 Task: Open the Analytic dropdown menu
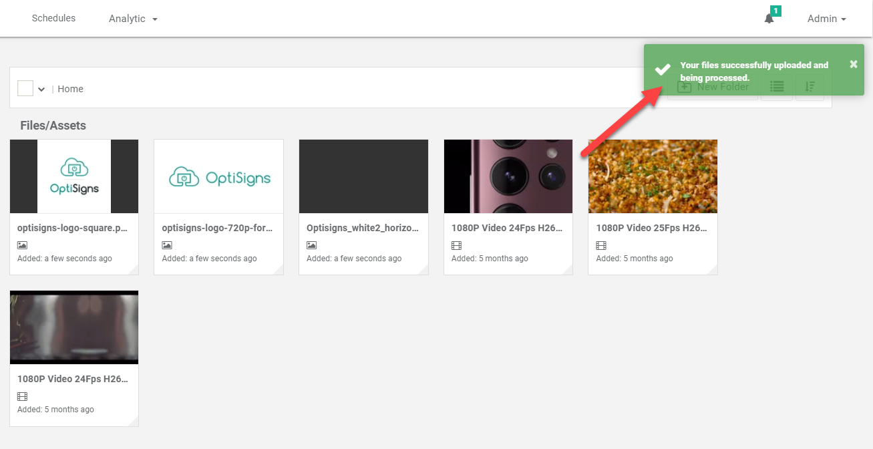click(133, 19)
